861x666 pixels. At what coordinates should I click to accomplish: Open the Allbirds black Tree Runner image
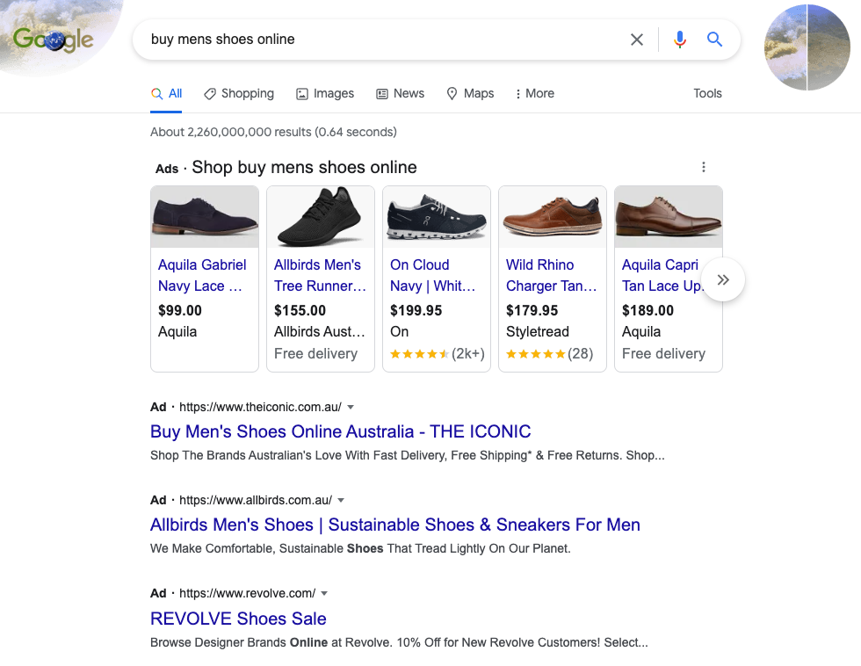[321, 217]
